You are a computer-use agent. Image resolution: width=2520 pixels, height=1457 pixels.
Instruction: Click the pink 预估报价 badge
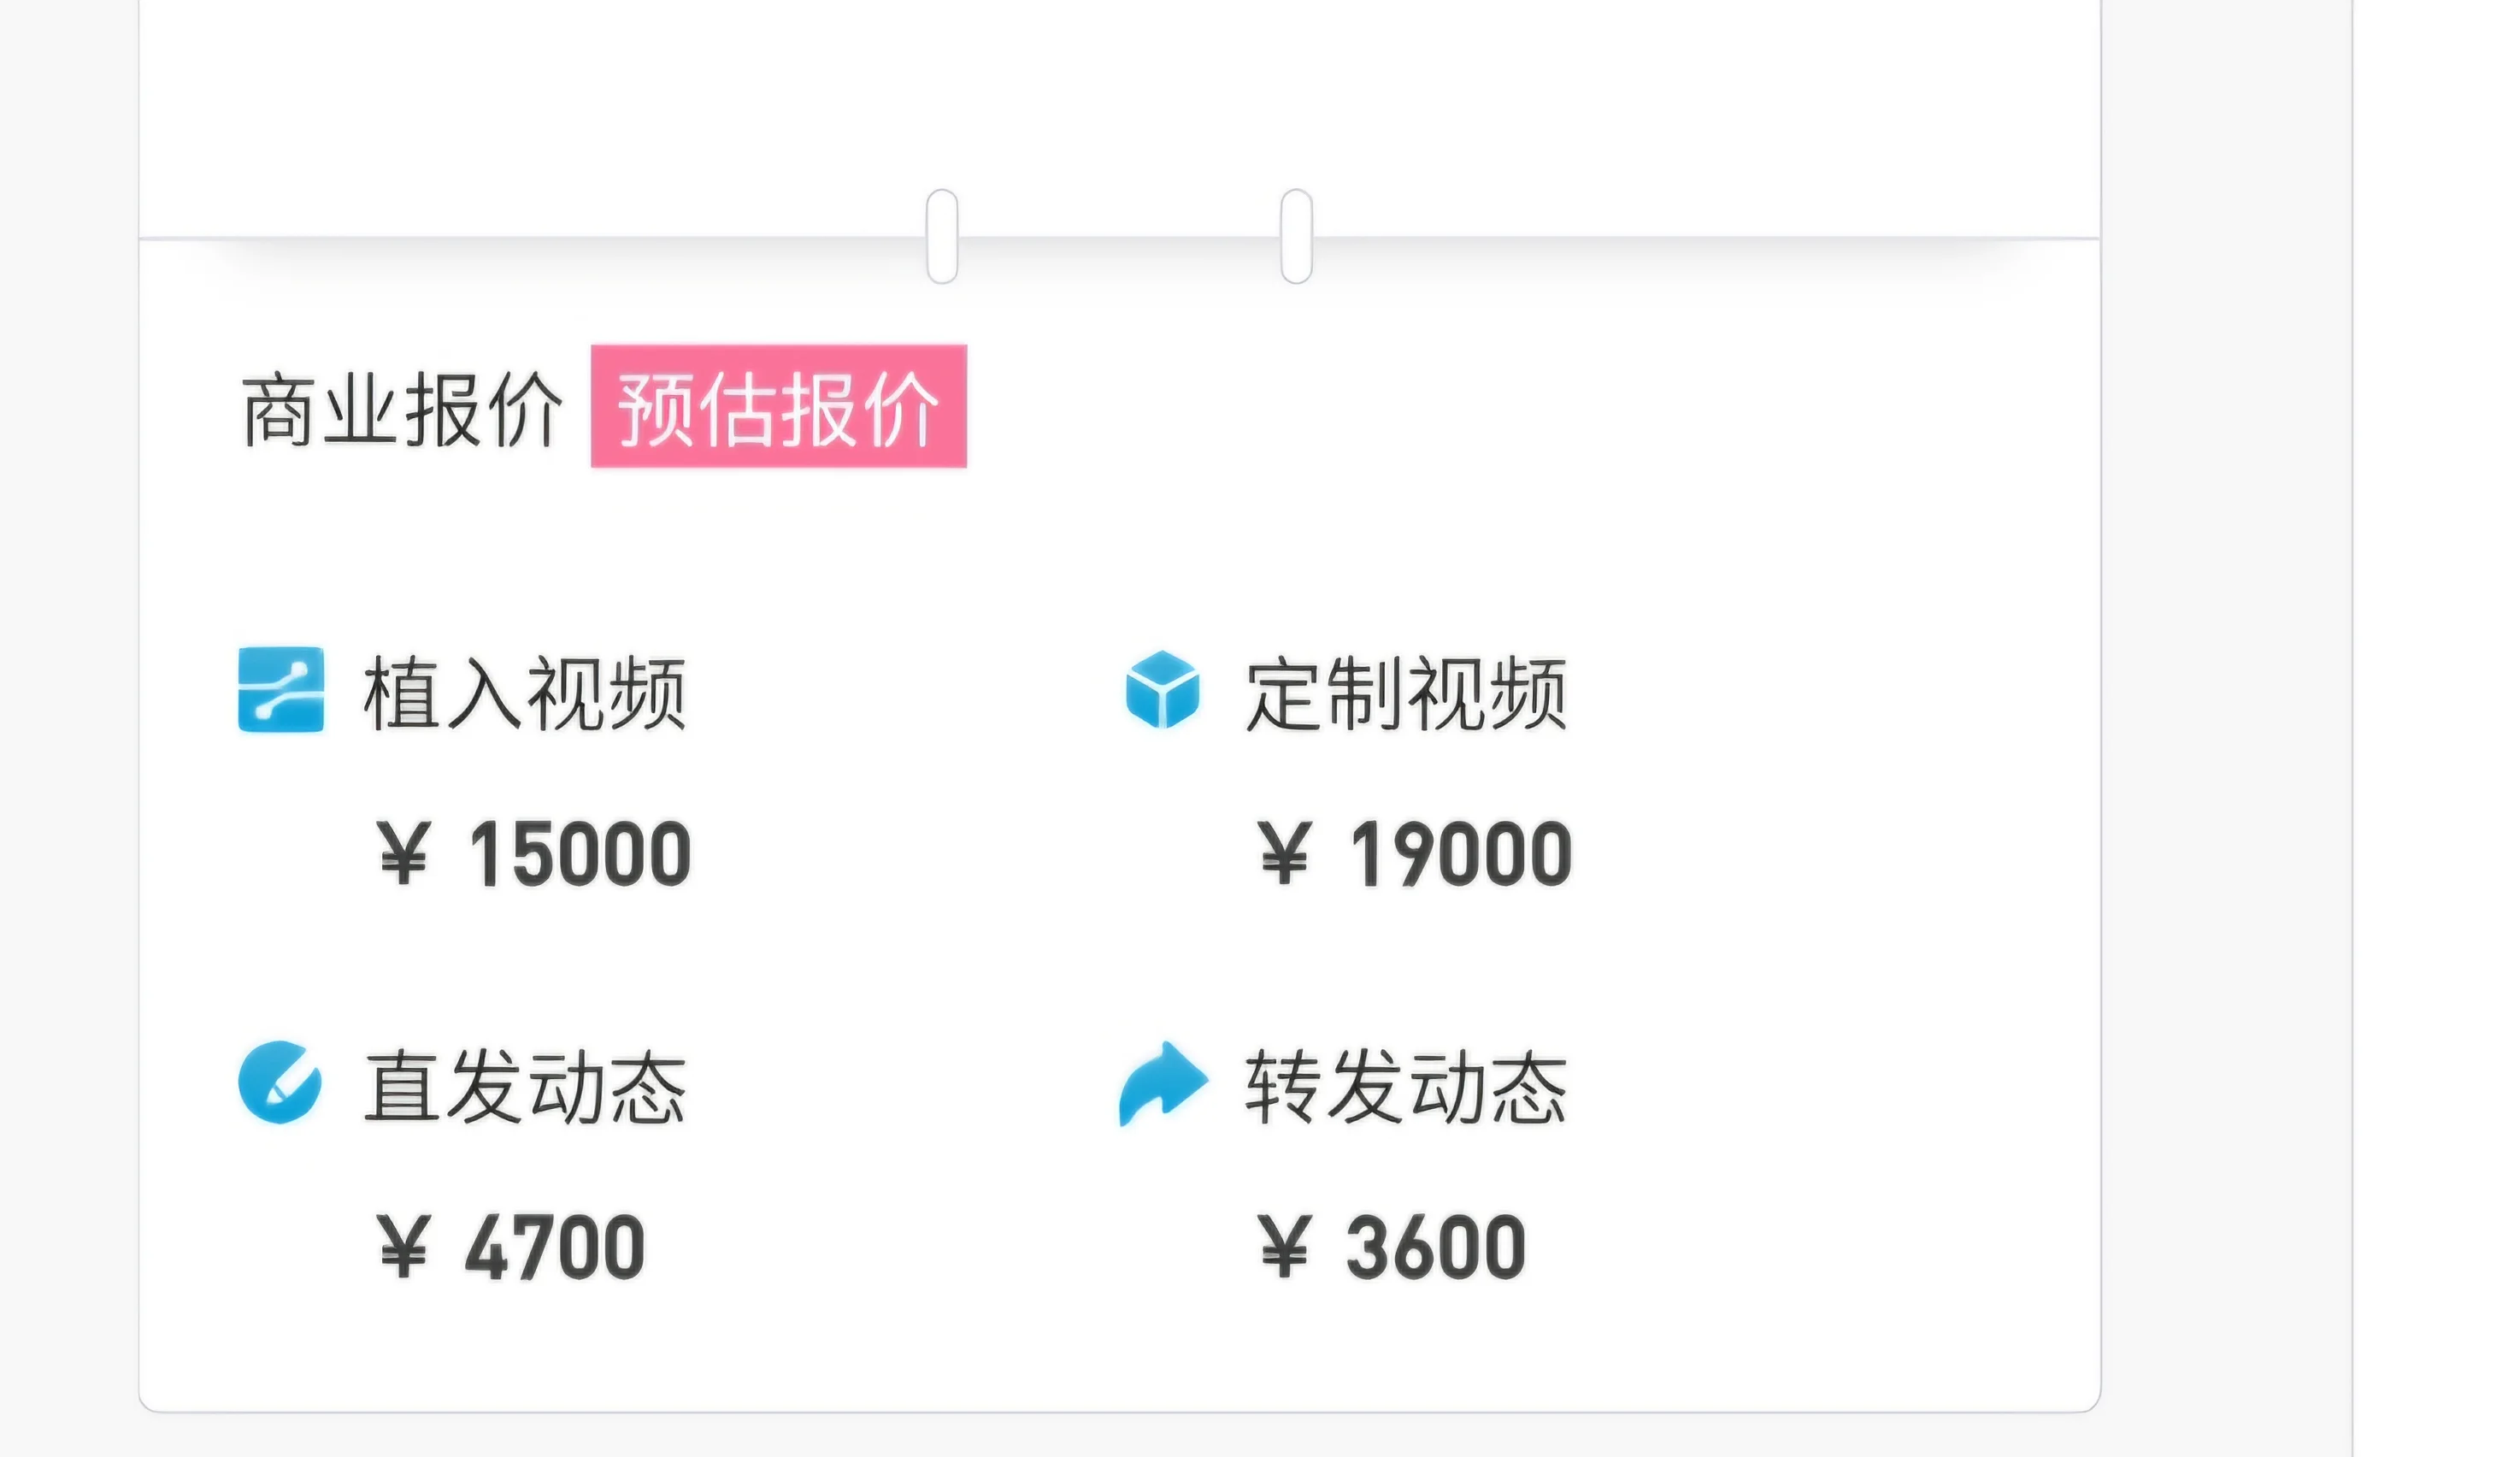tap(779, 406)
